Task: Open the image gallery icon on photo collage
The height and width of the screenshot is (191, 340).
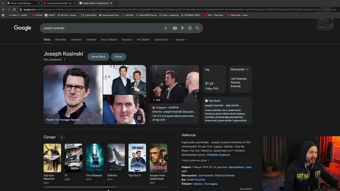Action: pyautogui.click(x=139, y=118)
